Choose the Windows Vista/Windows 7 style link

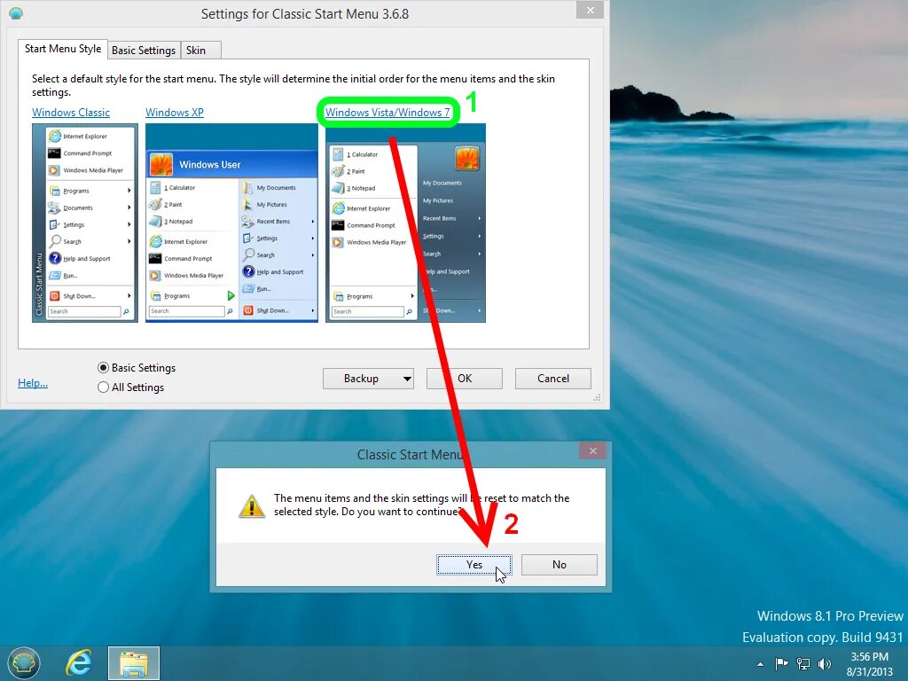387,113
